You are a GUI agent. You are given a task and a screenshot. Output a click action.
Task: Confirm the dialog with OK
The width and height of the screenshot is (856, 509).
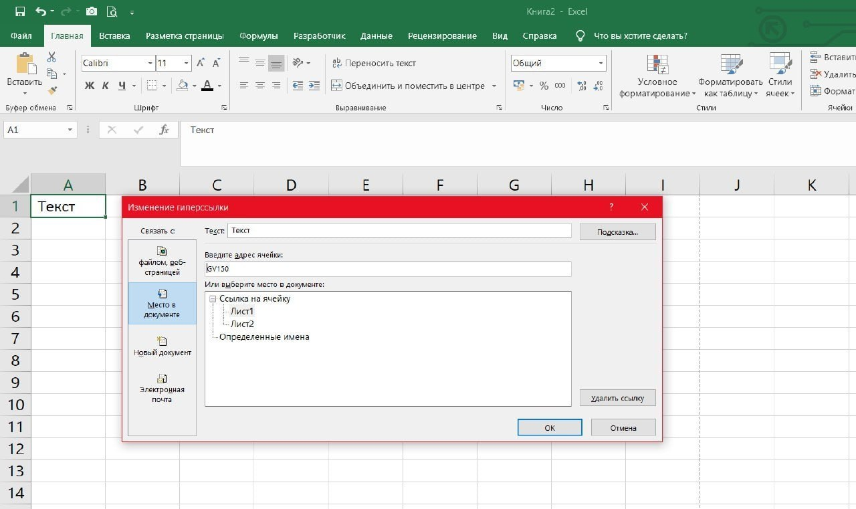coord(550,427)
